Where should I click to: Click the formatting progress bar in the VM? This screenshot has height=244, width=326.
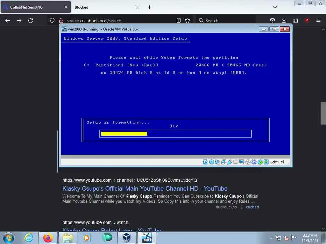(x=175, y=134)
